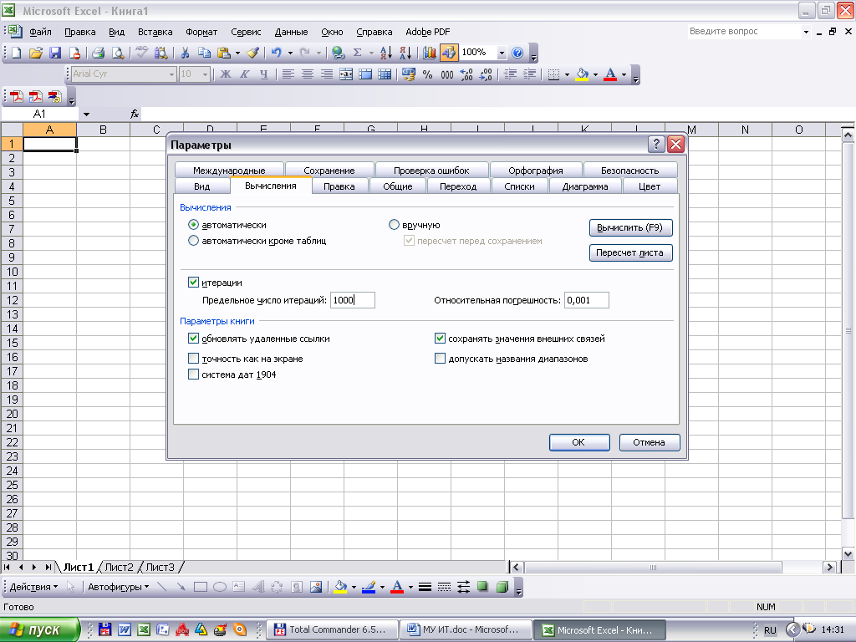Click the New workbook icon
The image size is (856, 642).
[17, 53]
